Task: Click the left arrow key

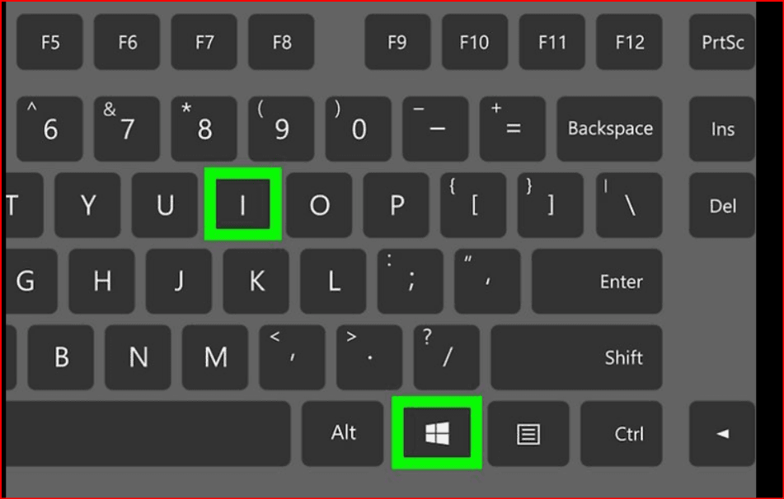Action: pyautogui.click(x=722, y=434)
